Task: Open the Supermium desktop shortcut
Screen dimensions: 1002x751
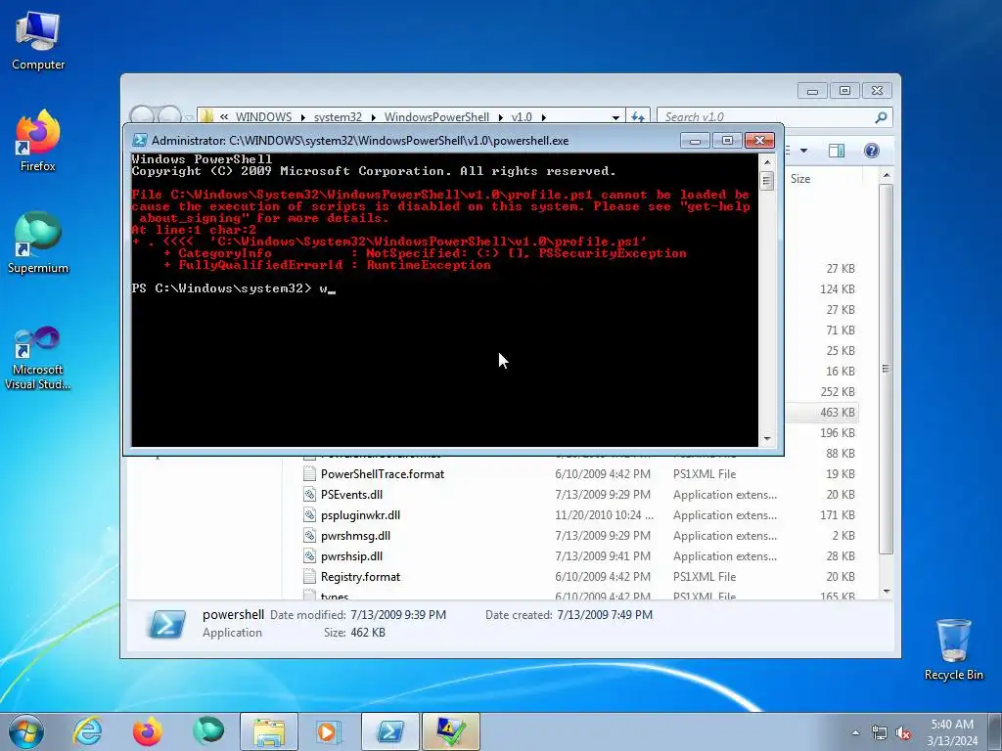Action: click(x=38, y=243)
